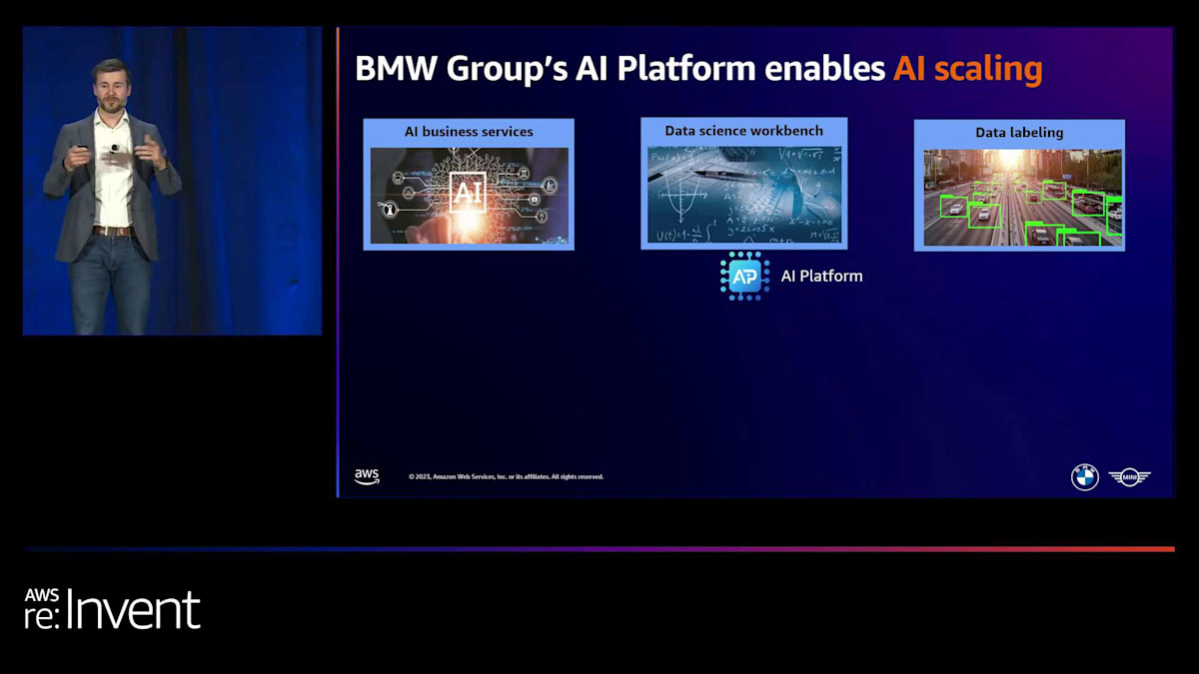Click the 'BMW Group's AI Platform enables' heading

click(620, 69)
